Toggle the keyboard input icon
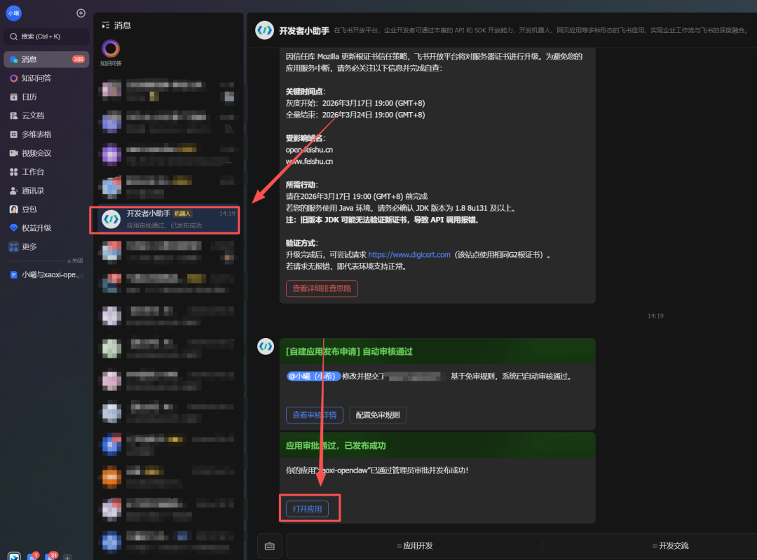The height and width of the screenshot is (560, 757). [270, 546]
